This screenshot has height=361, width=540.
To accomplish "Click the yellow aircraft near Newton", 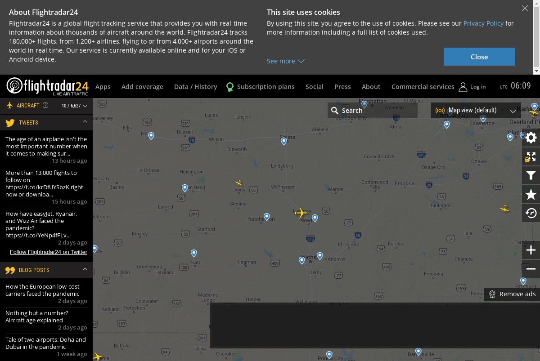I will tap(301, 212).
